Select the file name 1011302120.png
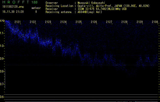160x102 pixels. click(x=13, y=7)
